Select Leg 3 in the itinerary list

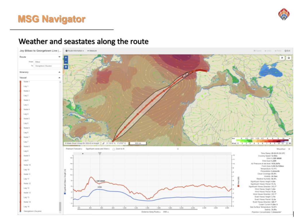tap(26, 105)
